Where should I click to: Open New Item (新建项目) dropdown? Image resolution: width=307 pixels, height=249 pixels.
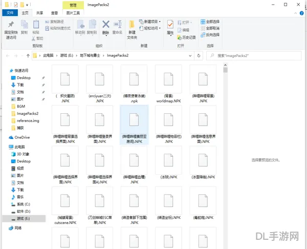click(x=150, y=22)
